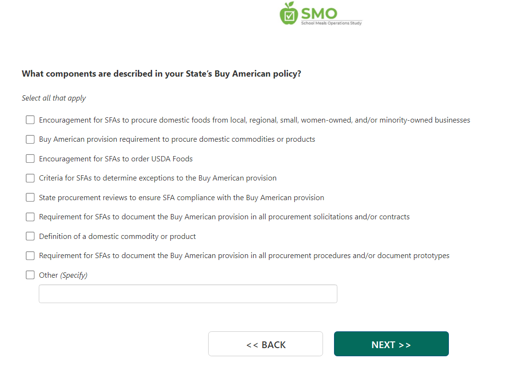513x373 pixels.
Task: Click the 'Other (Specify)' label text
Action: 63,275
